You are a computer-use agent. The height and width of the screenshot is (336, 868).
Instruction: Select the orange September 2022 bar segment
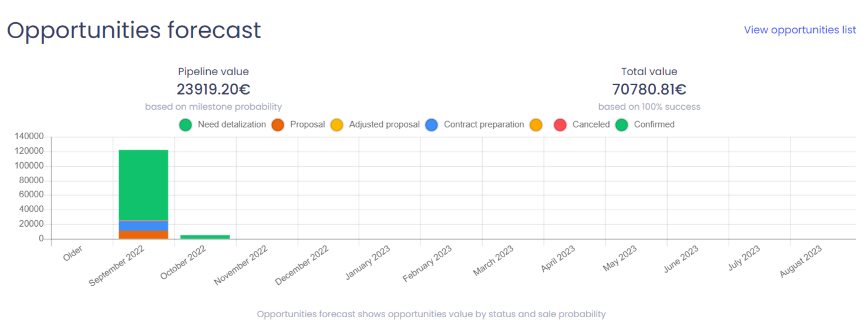[x=143, y=235]
